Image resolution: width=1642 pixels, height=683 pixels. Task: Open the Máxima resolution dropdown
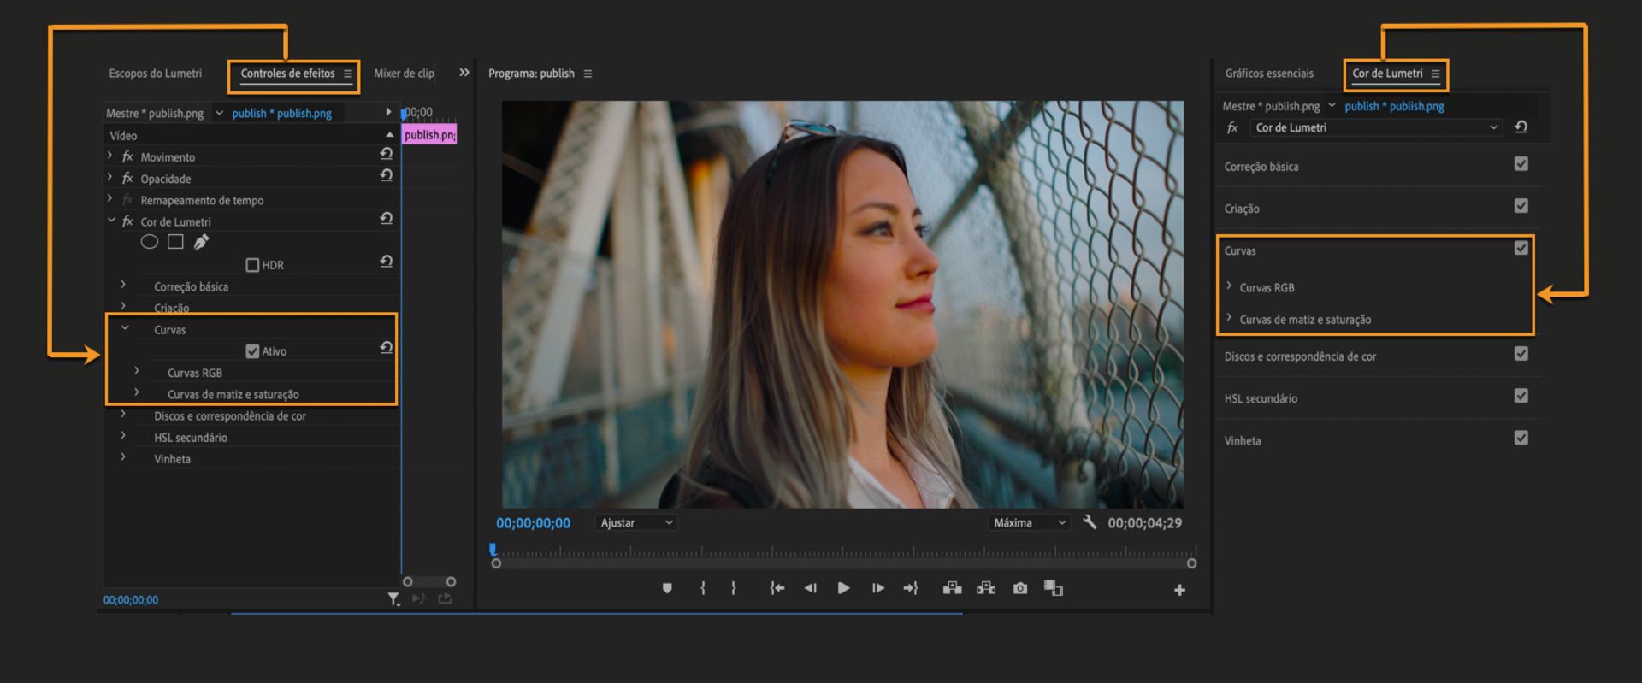coord(1030,522)
